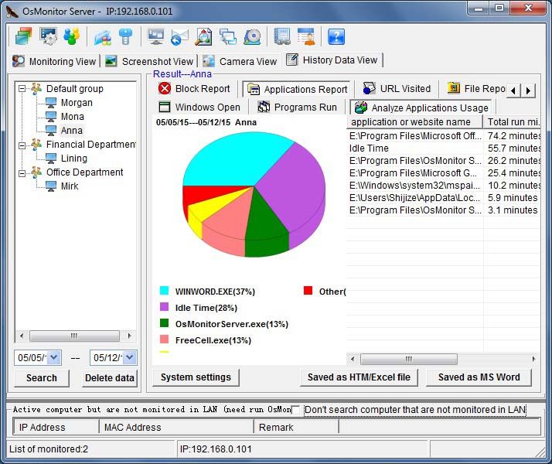This screenshot has height=464, width=552.
Task: Click cyan WINWORD.EXE legend swatch
Action: [x=164, y=291]
